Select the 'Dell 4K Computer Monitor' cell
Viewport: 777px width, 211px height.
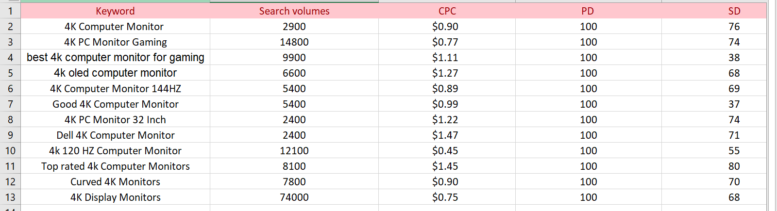(115, 135)
